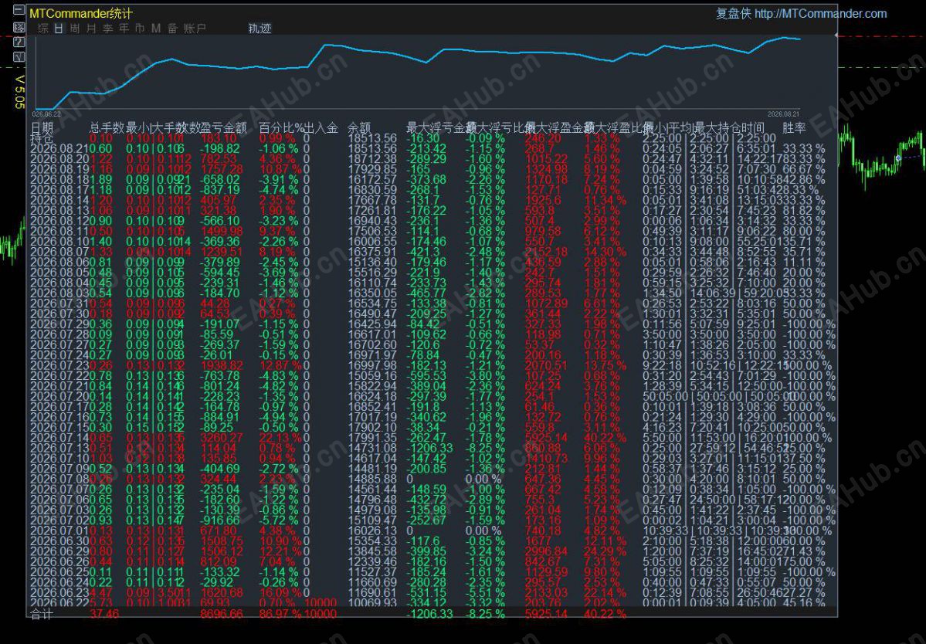This screenshot has height=644, width=926.
Task: Click the 3260.27 profit value
Action: (x=222, y=438)
